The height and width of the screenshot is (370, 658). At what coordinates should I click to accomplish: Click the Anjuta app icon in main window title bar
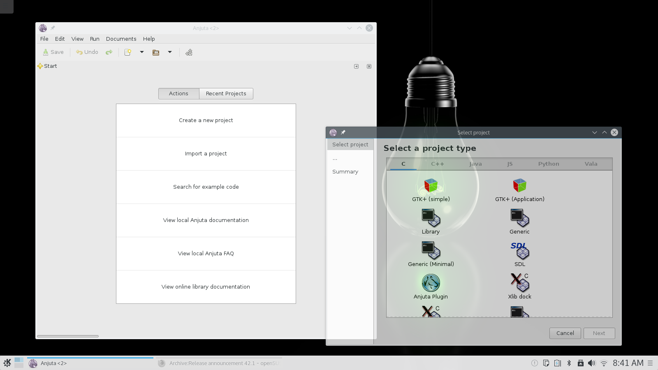coord(43,28)
